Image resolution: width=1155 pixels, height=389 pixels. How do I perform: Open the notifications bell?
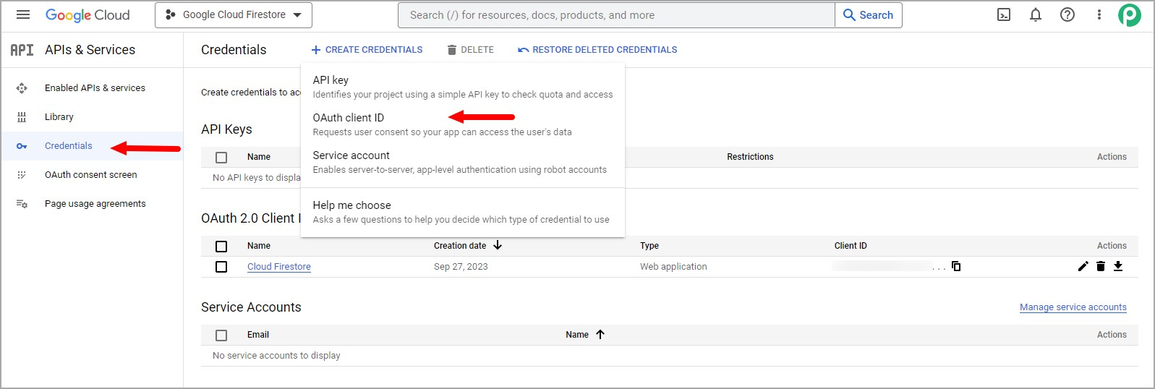click(x=1036, y=14)
